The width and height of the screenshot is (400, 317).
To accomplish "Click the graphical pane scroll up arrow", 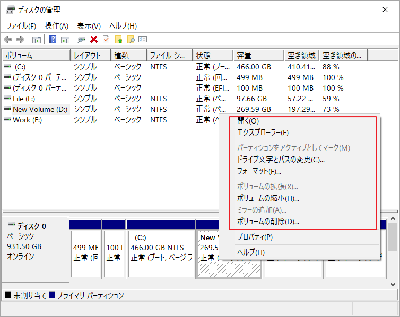I will click(393, 218).
